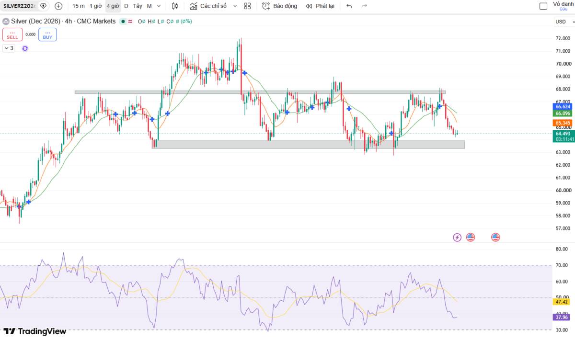Click the yellow RSI average value 47.42
The width and height of the screenshot is (575, 340).
(x=561, y=302)
